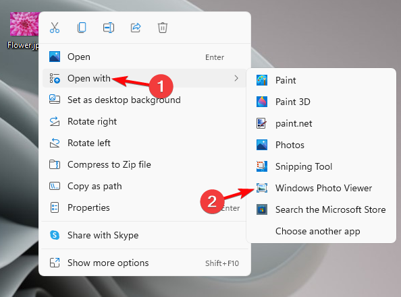Click the Paint 3D app icon
This screenshot has width=401, height=297.
coord(262,102)
